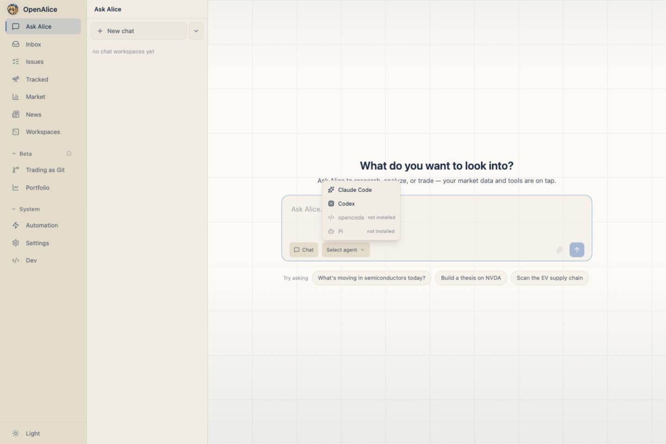Screen dimensions: 666x444
Task: Open Workspaces from sidebar
Action: [43, 132]
